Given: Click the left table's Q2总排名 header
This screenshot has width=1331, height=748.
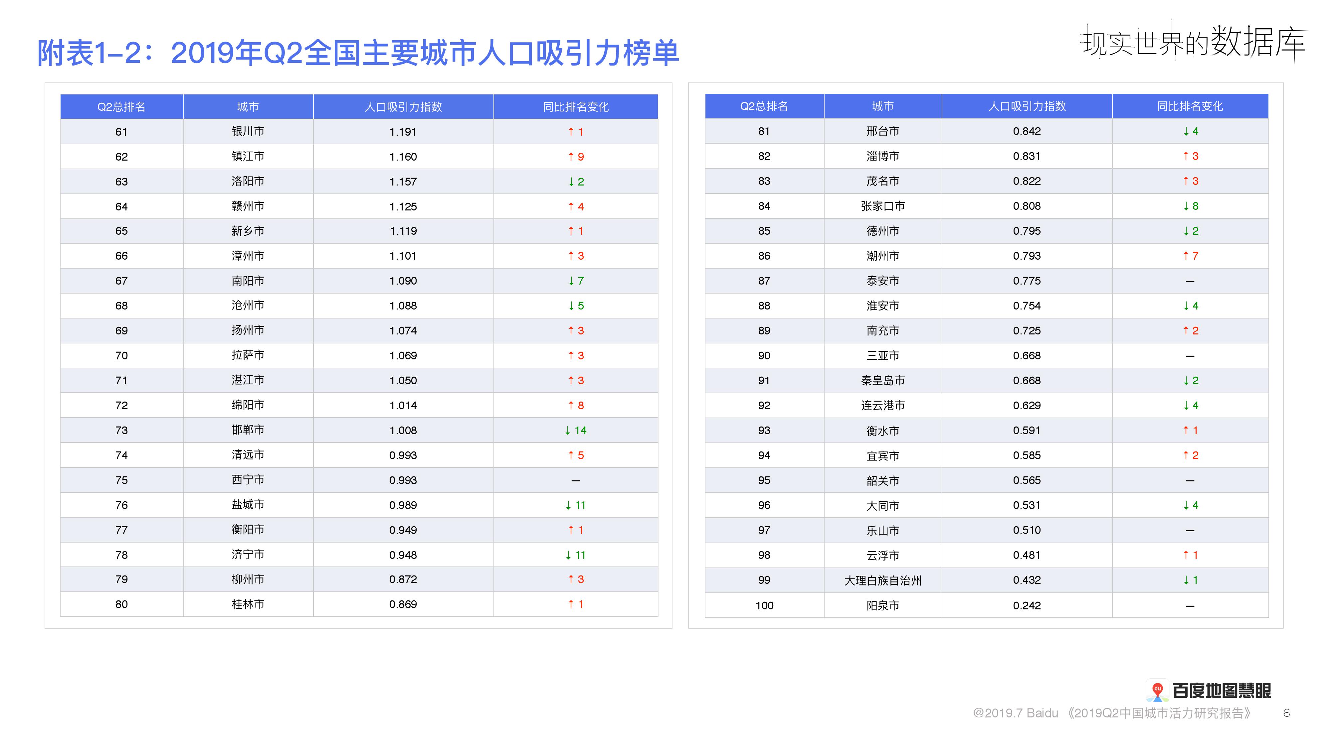Looking at the screenshot, I should coord(121,107).
